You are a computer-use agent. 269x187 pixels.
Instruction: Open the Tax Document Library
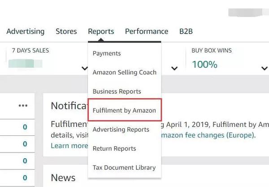click(124, 168)
